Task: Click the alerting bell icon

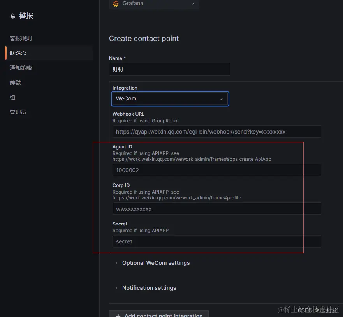Action: 13,16
